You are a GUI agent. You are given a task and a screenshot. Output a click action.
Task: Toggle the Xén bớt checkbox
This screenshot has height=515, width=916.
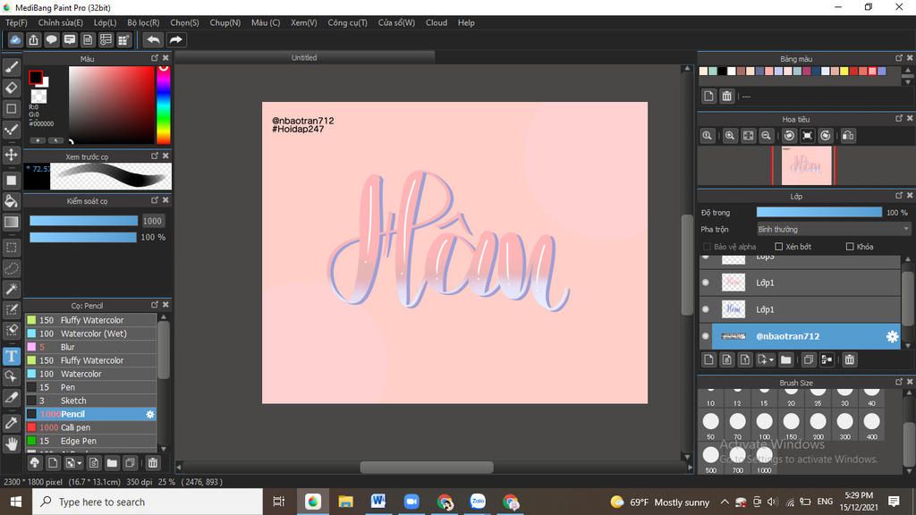(779, 247)
